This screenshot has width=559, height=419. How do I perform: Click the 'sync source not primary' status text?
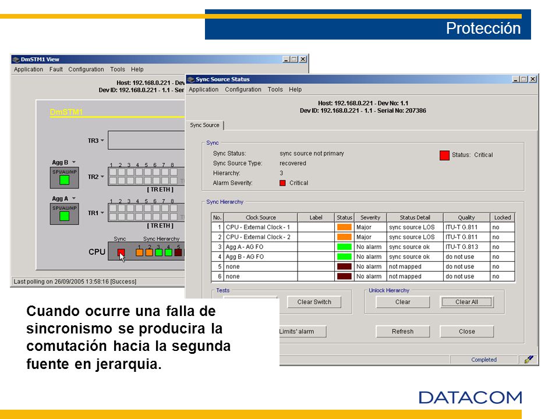(312, 153)
